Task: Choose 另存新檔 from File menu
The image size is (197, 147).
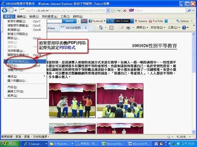Action: [x=16, y=51]
